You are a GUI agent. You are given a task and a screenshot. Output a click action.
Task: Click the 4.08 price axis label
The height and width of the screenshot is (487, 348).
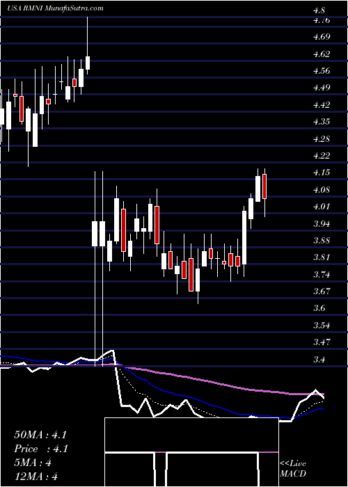pyautogui.click(x=322, y=190)
